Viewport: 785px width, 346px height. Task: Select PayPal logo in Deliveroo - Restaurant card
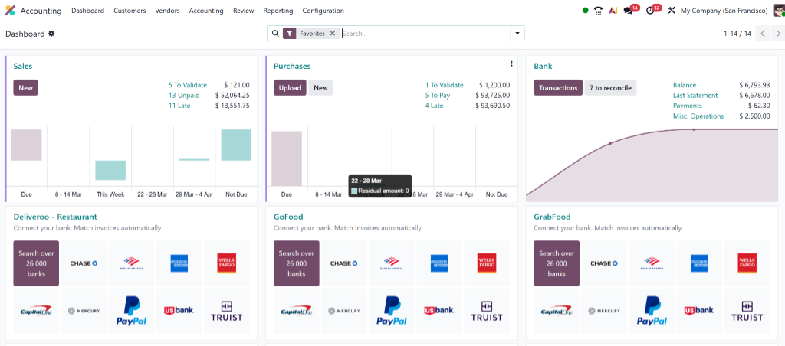[132, 312]
